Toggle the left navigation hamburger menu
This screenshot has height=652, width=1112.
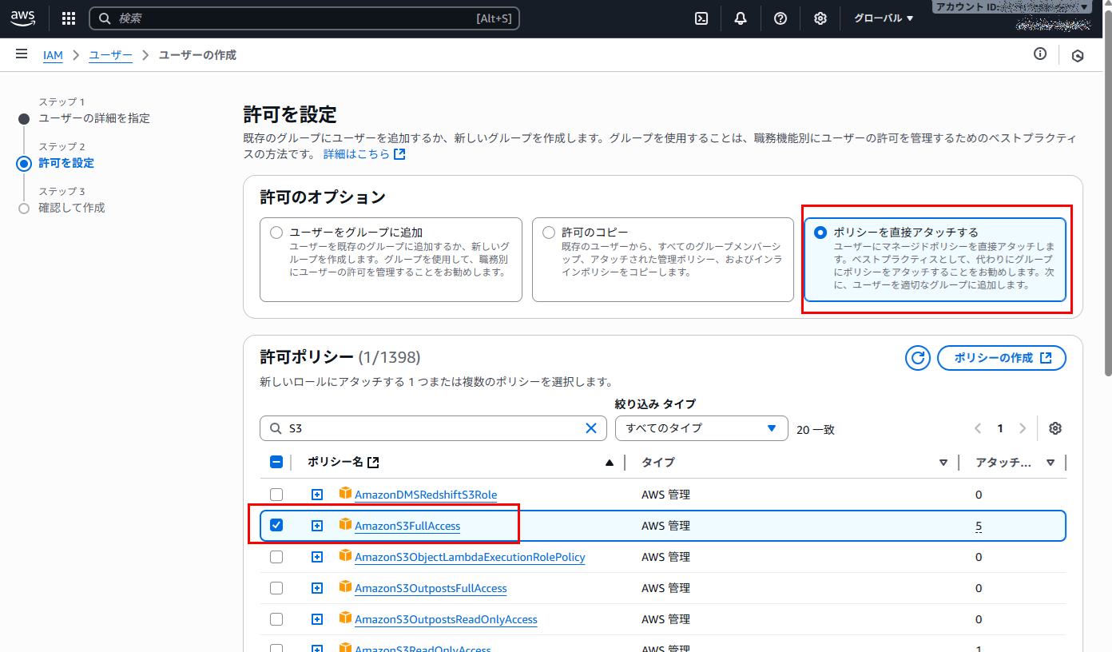(x=22, y=54)
